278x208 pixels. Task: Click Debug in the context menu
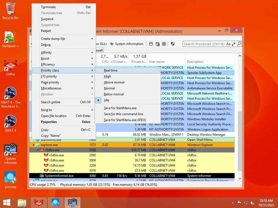point(64,45)
